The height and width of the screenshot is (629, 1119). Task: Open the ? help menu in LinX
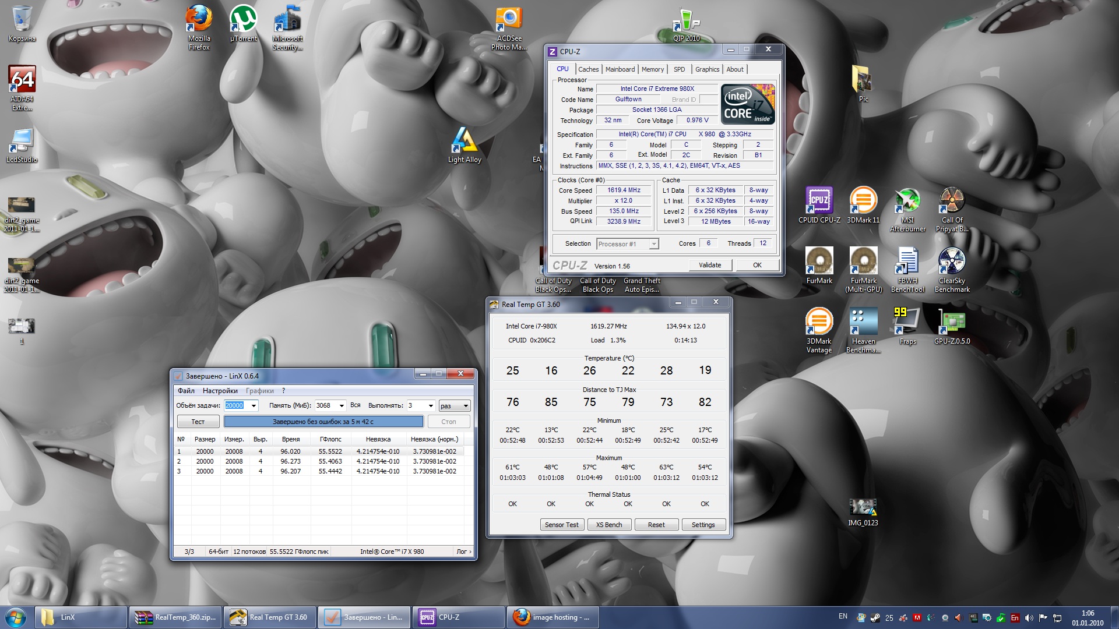[x=283, y=391]
